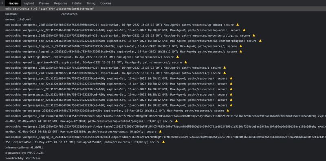Select the wp-postpass set-cookie header text
The image size is (326, 161).
(115, 111)
